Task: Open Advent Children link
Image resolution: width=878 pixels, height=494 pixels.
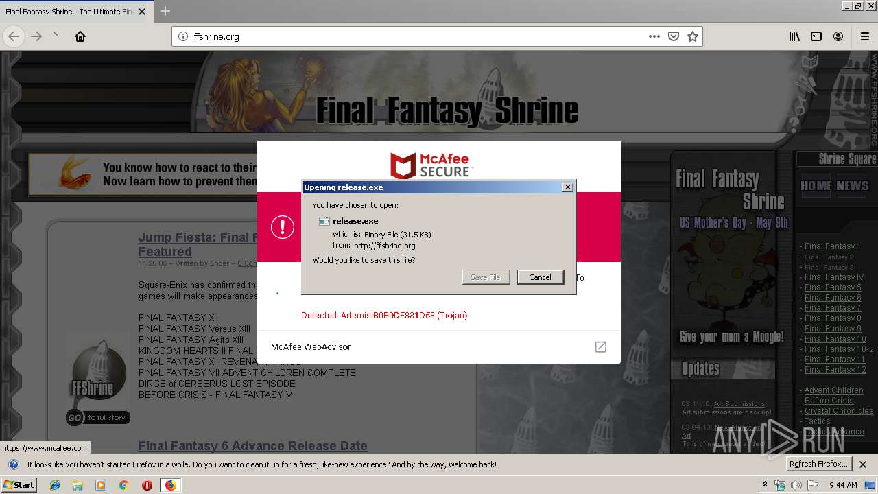Action: (833, 390)
